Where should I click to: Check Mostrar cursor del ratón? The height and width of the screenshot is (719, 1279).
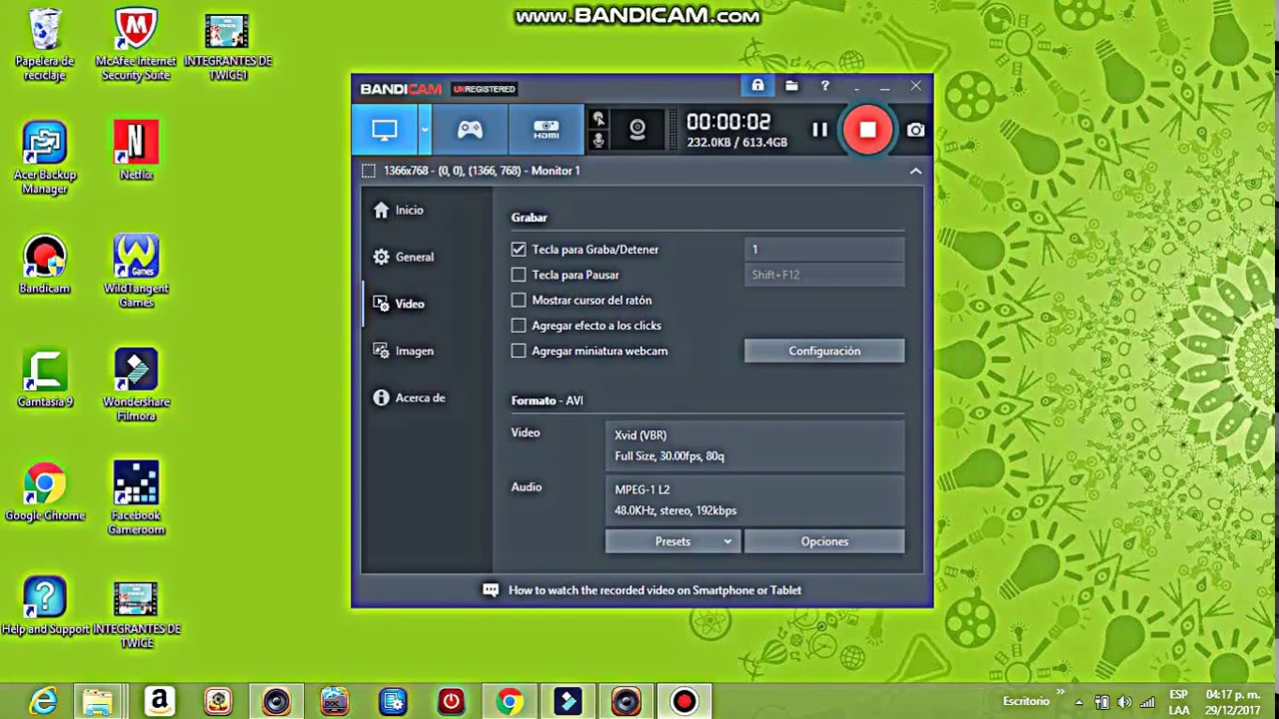519,300
